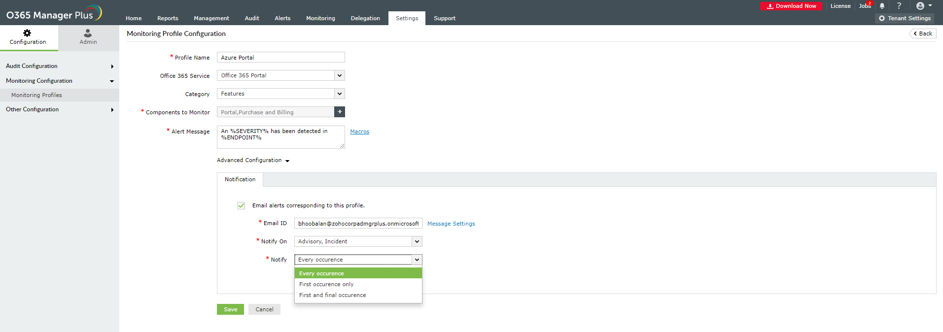Select Monitoring Profiles in sidebar
The width and height of the screenshot is (943, 332).
point(60,95)
